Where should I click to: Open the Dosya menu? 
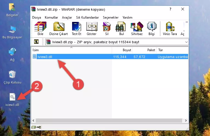(37, 18)
